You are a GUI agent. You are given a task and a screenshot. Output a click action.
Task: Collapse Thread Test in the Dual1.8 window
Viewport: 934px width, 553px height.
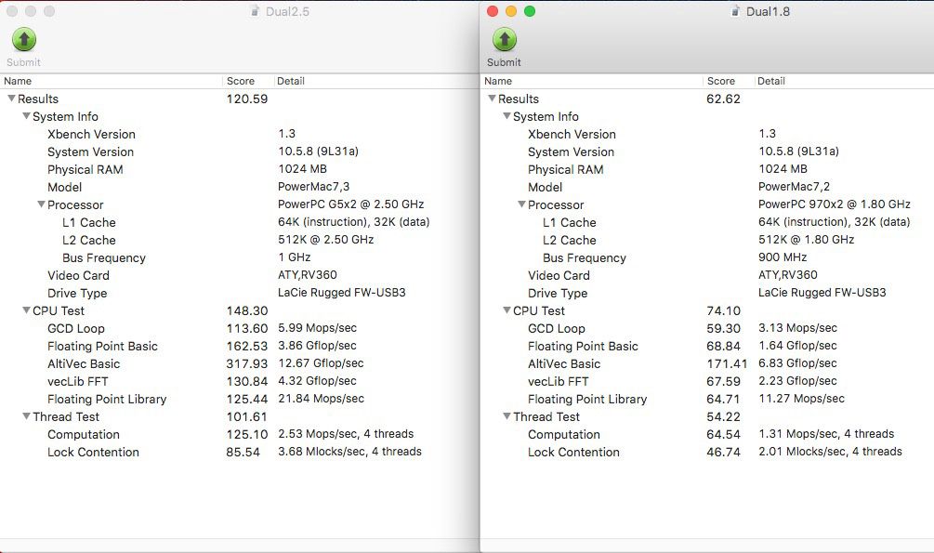[506, 416]
